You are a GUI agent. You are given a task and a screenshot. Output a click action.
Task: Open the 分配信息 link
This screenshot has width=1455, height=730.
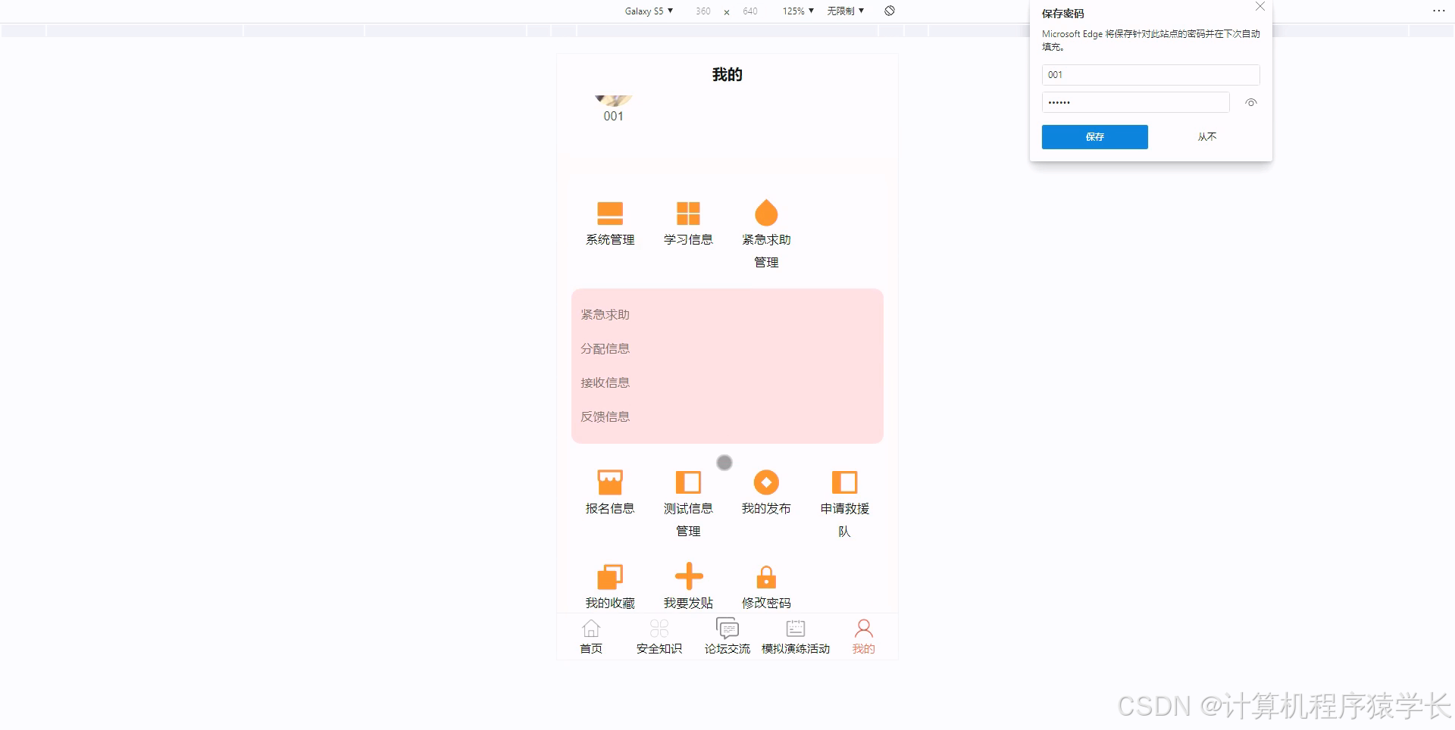(604, 348)
